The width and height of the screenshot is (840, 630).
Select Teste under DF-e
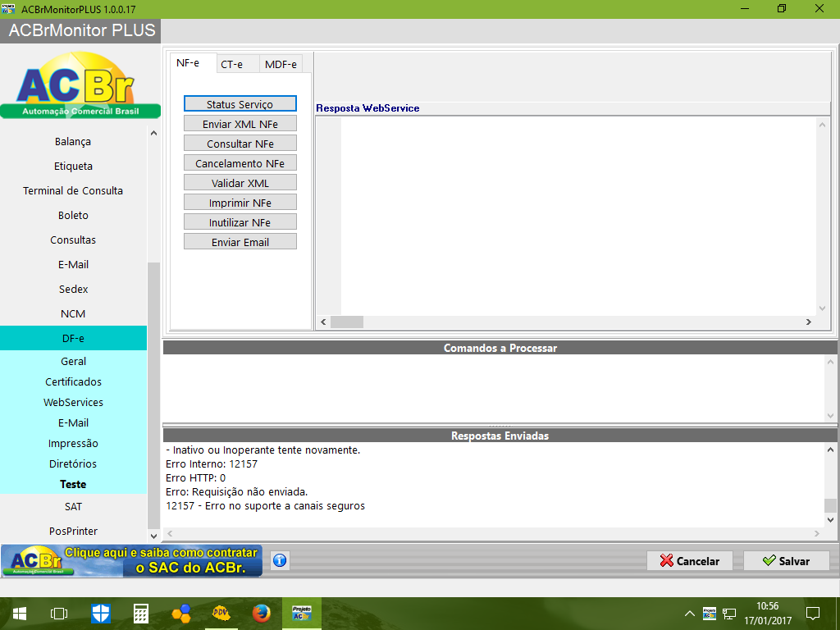pyautogui.click(x=73, y=484)
